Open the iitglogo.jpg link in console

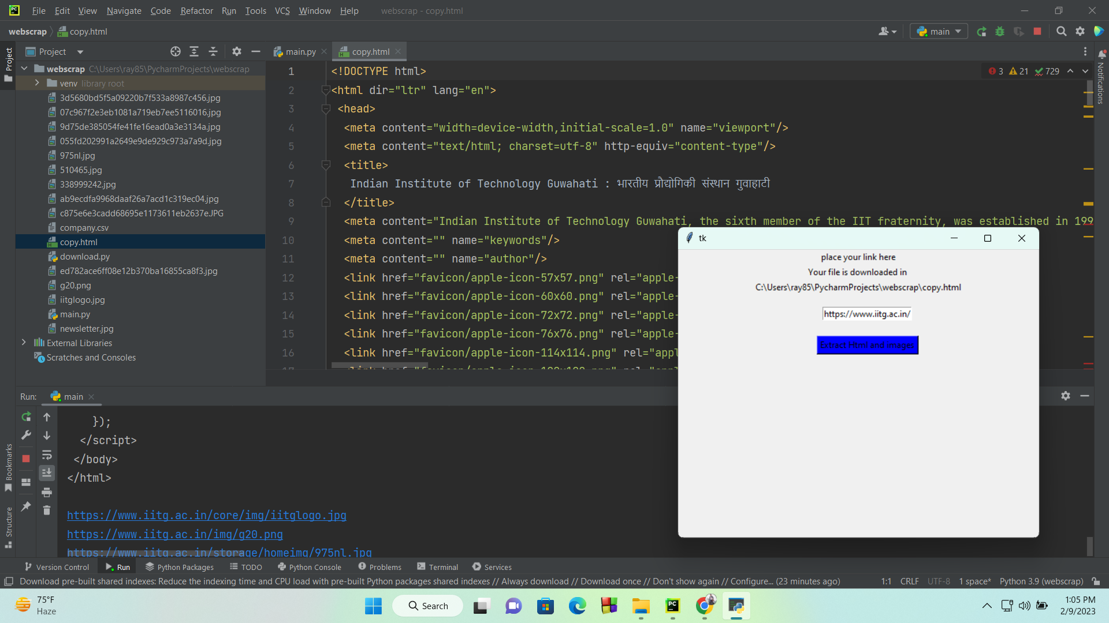point(206,515)
